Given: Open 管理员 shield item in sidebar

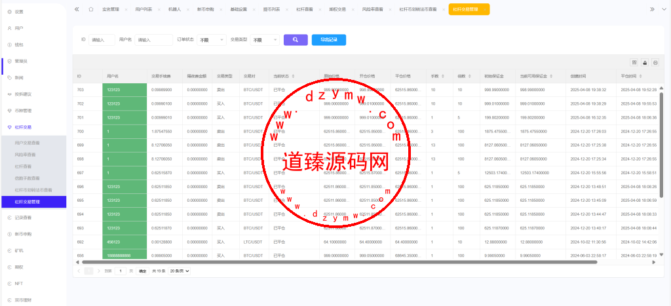Looking at the screenshot, I should [33, 61].
